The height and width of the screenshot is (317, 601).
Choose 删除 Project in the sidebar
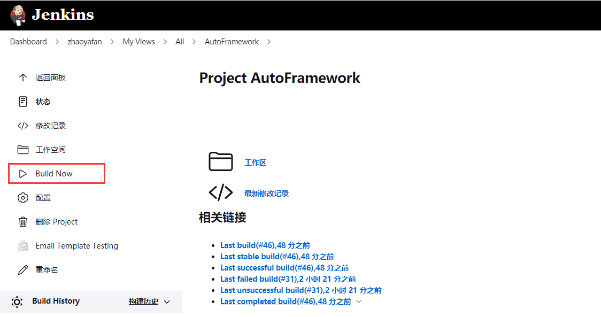pyautogui.click(x=57, y=222)
